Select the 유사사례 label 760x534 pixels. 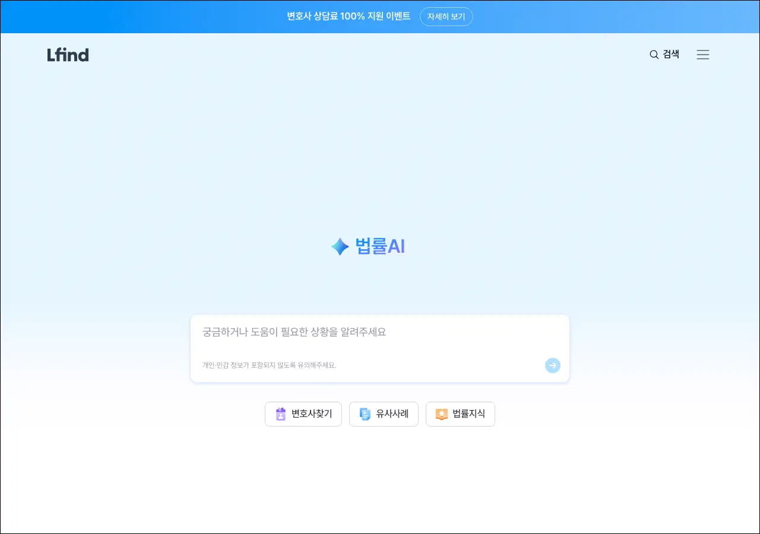click(x=392, y=414)
